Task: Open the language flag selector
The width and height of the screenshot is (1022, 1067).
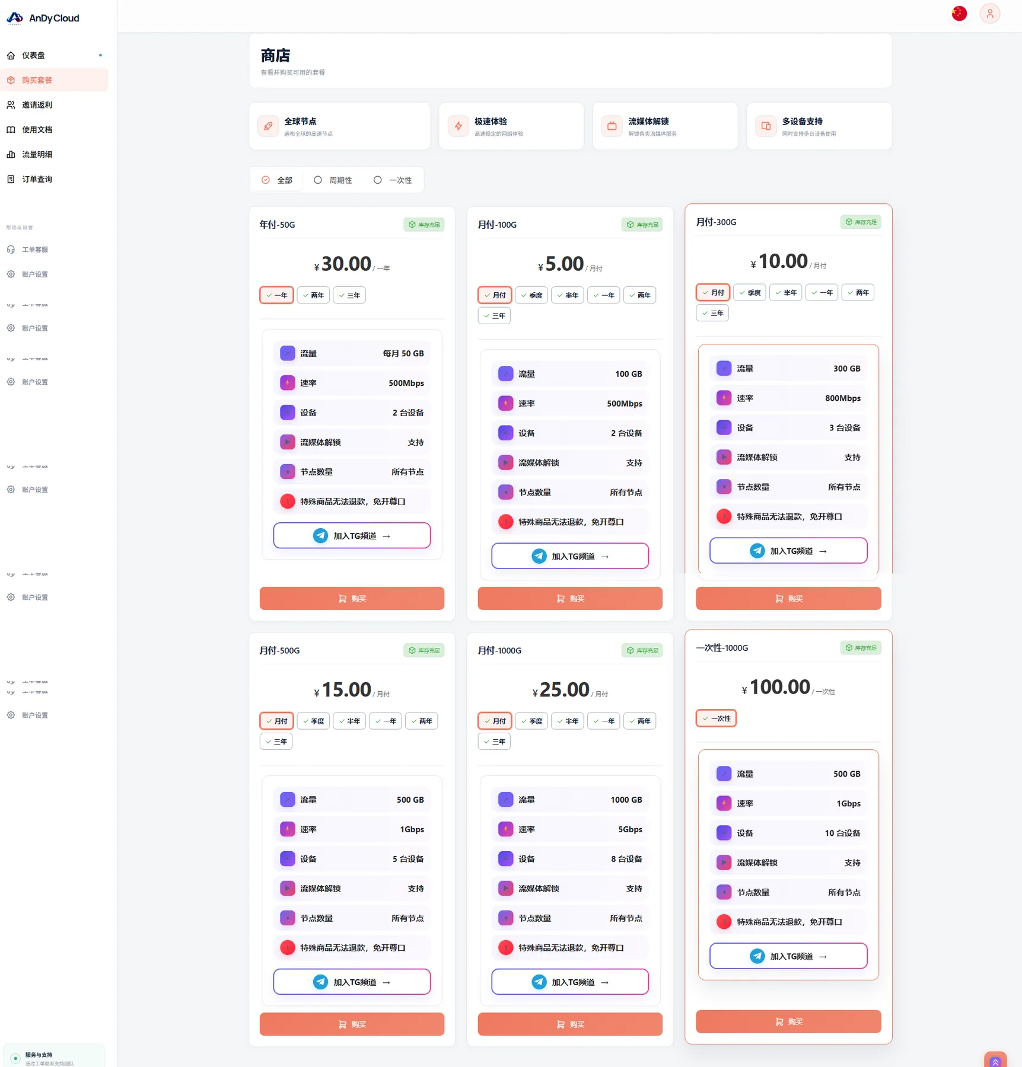Action: point(959,14)
